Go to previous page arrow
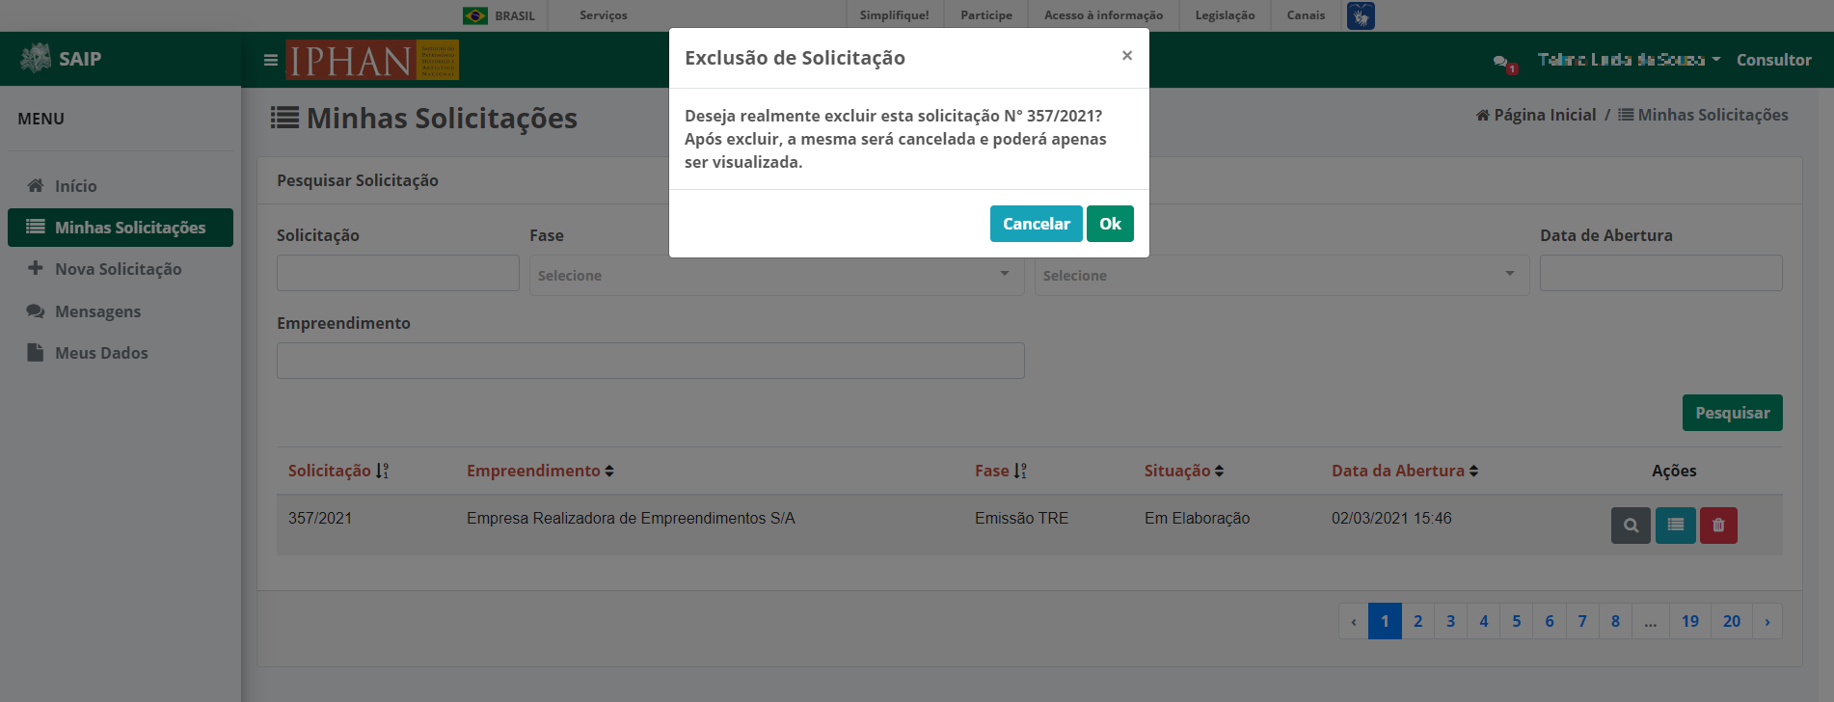The image size is (1834, 702). coord(1354,621)
